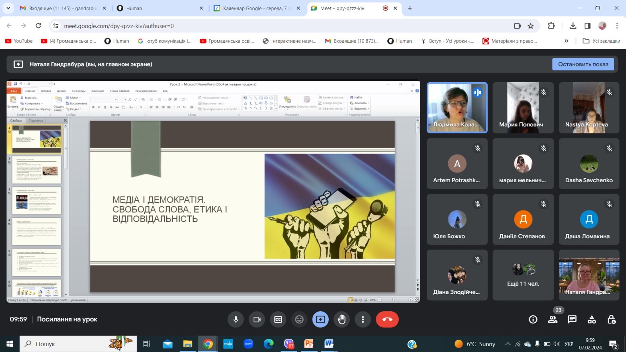Bookmark this page star icon
The image size is (626, 352).
[531, 26]
